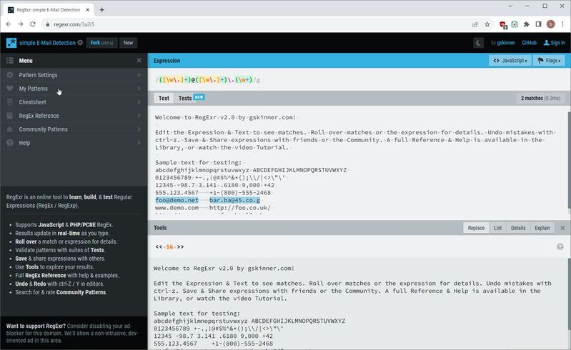Click the address bar URL regexr.com
The height and width of the screenshot is (350, 571).
click(x=74, y=24)
